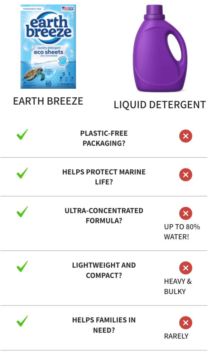Click the Heavy & Bulky note
209x355 pixels.
coord(178,286)
